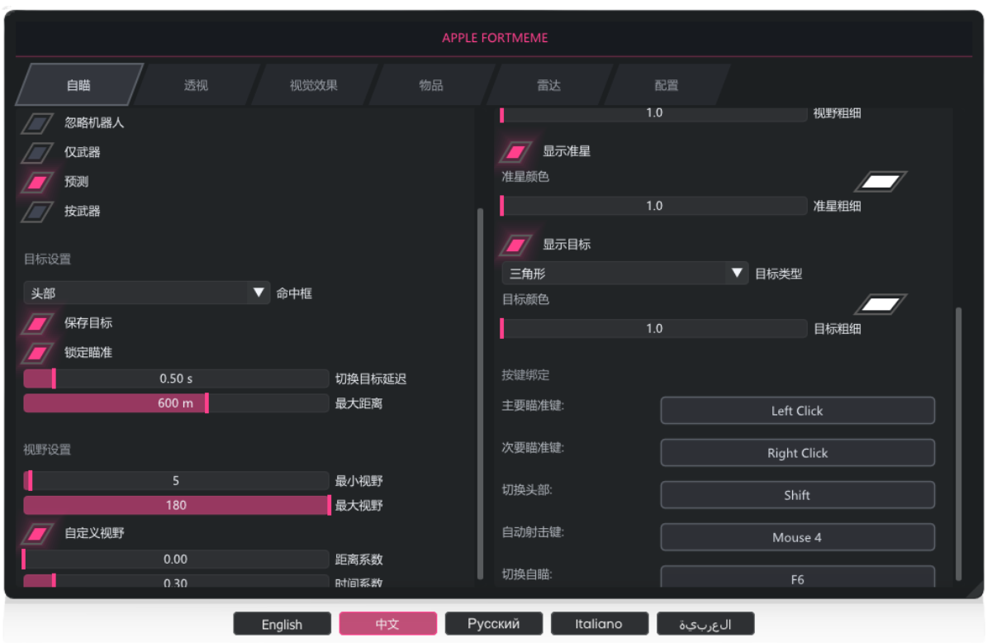Go to the 配置 tab
This screenshot has height=643, width=992.
click(666, 85)
